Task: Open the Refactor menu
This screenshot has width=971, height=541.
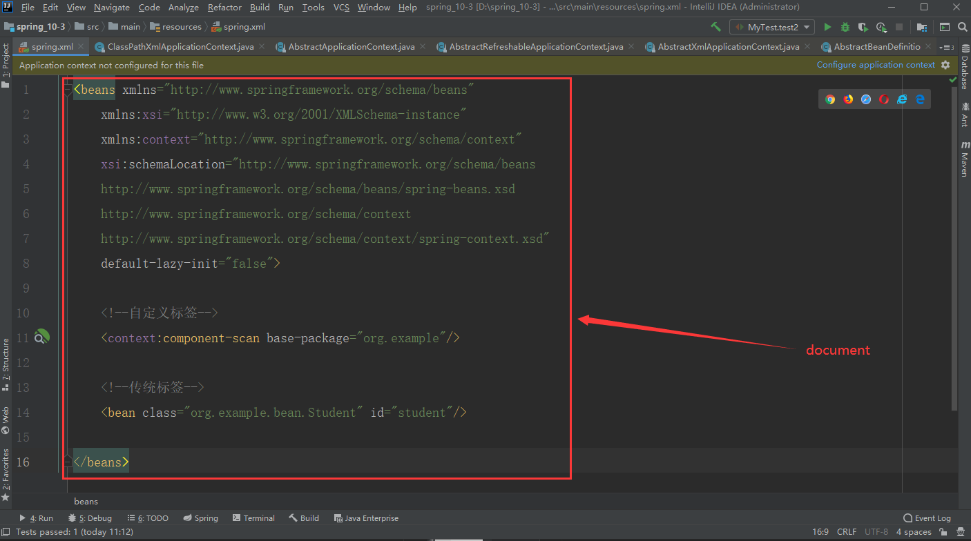Action: (224, 8)
